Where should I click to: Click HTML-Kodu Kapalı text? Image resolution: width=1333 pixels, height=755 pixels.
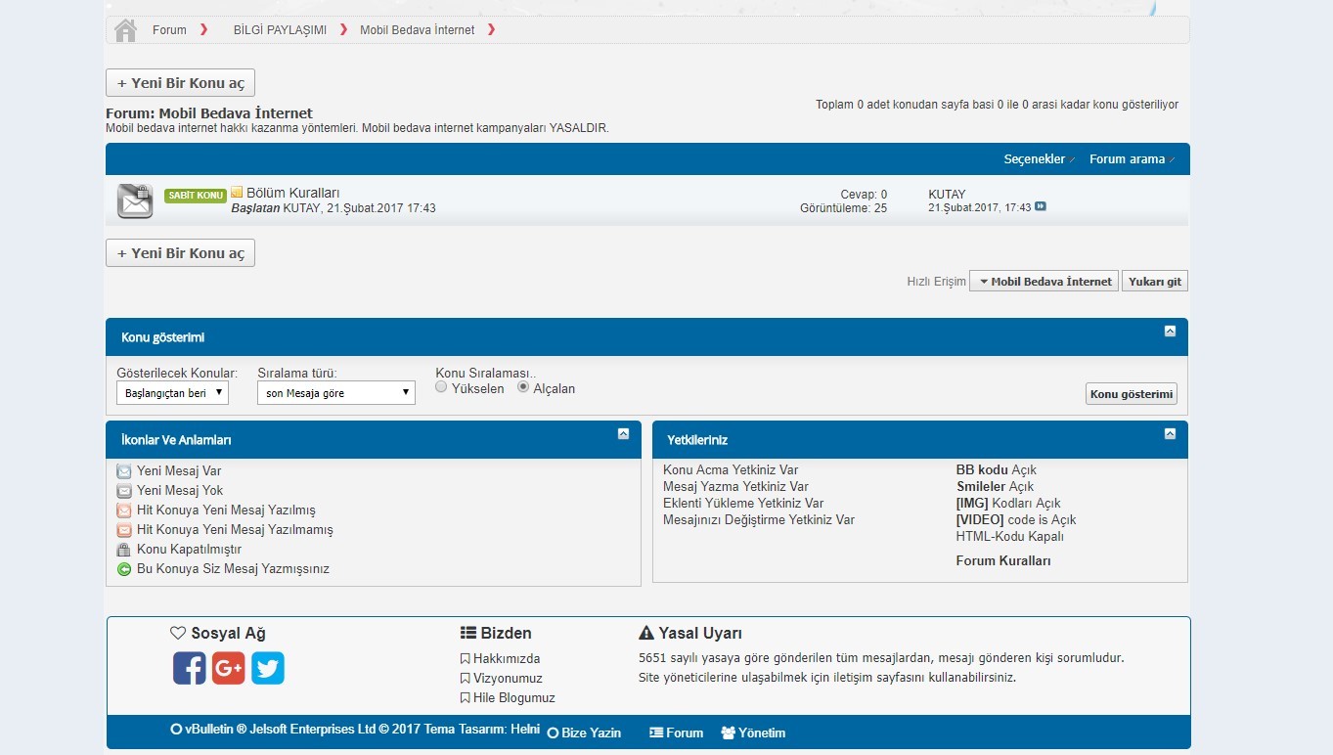tap(1009, 537)
